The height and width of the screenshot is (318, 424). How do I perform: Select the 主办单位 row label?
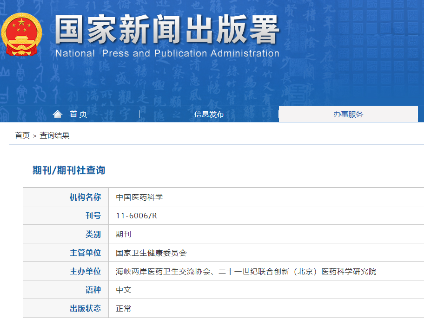tap(85, 271)
